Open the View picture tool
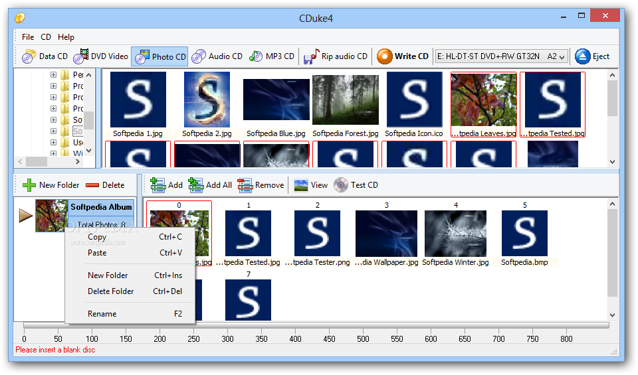638x375 pixels. tap(311, 185)
